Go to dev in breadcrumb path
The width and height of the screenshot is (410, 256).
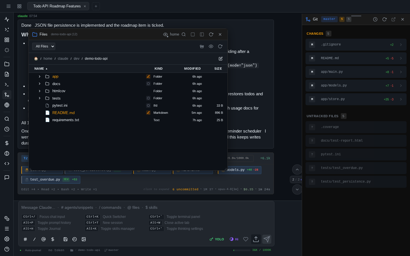click(x=77, y=59)
